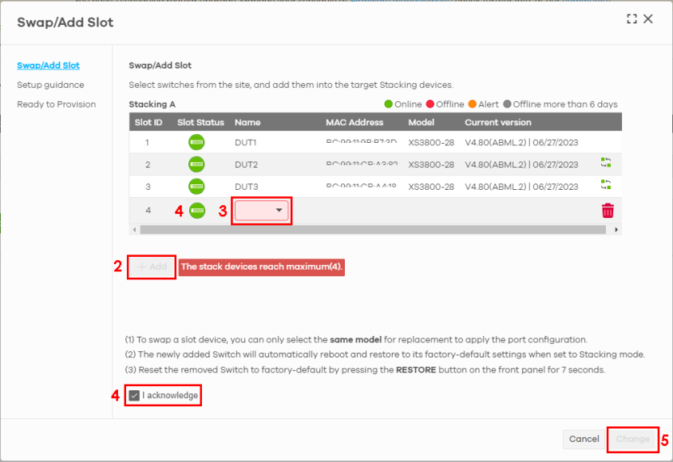Click the swap icon for DUT2
This screenshot has width=673, height=462.
[606, 163]
